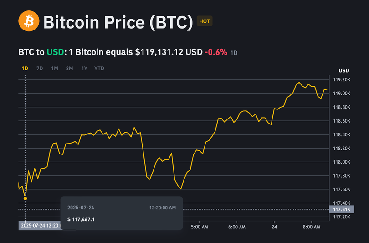369x243 pixels.
Task: Click the 117.31K current price tag
Action: pos(341,209)
